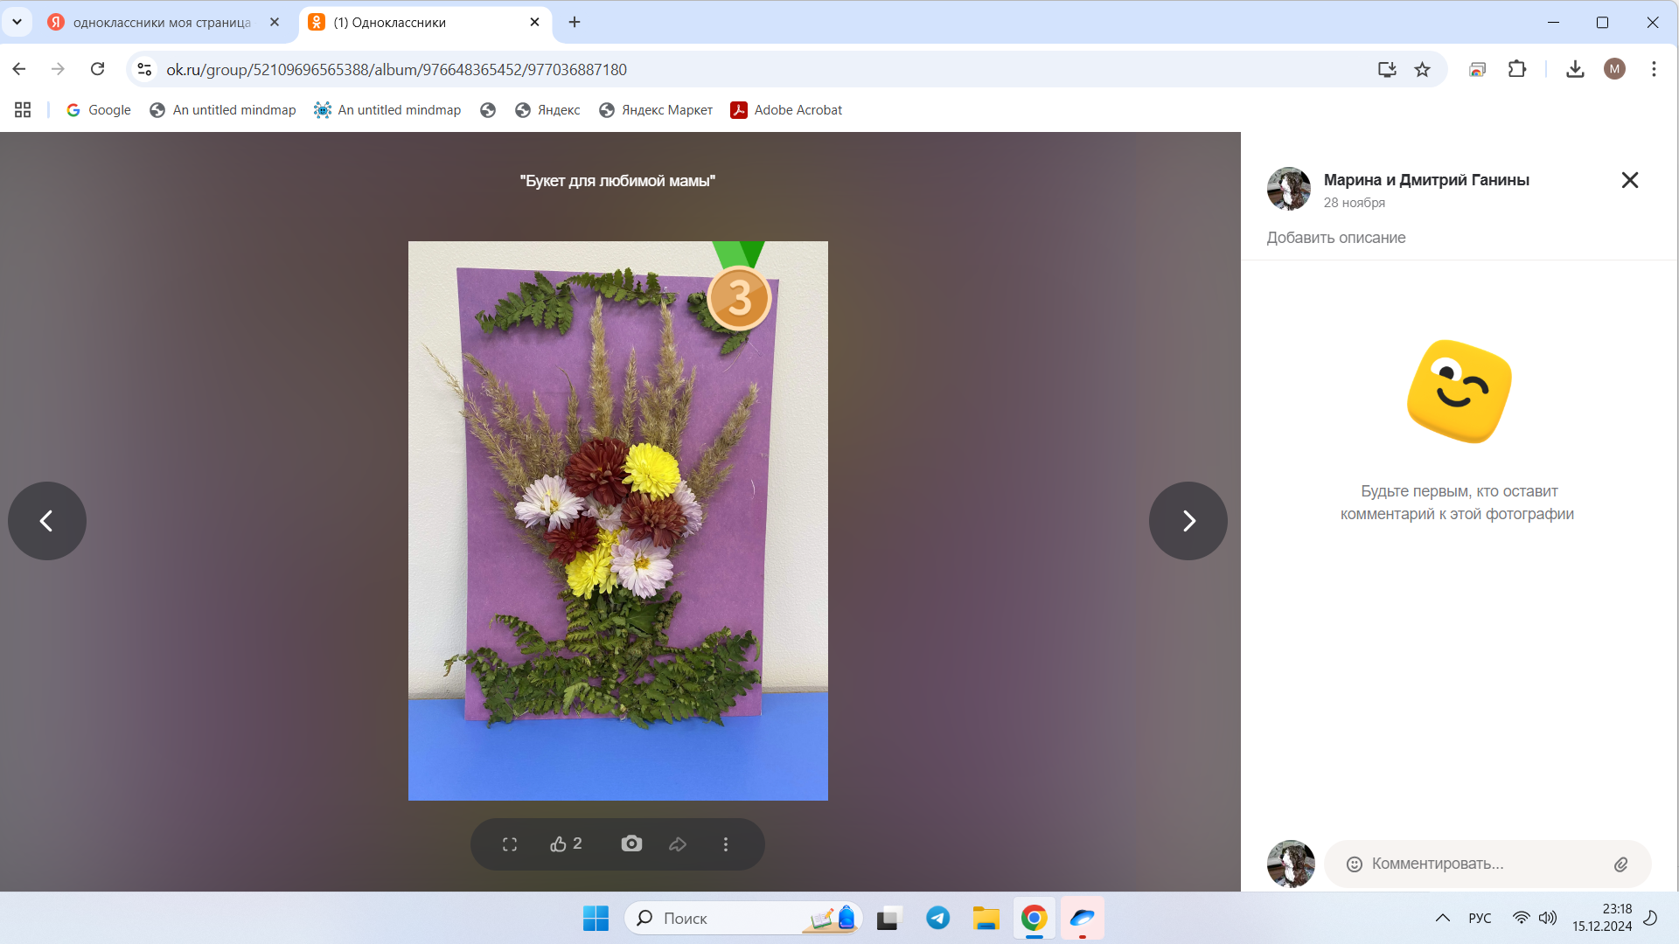Click the camera icon under the photo
1679x944 pixels.
[x=631, y=843]
